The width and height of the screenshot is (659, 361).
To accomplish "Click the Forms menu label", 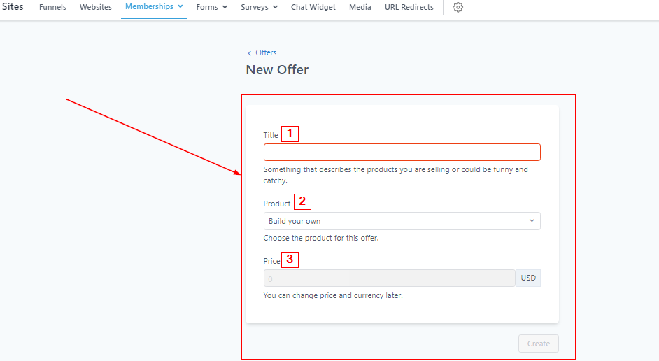I will click(206, 7).
